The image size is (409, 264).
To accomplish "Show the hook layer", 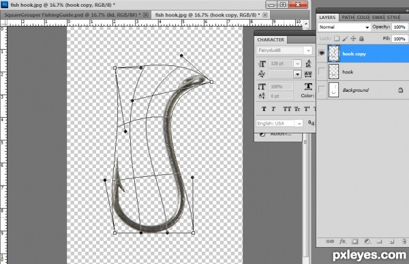I will pos(322,71).
